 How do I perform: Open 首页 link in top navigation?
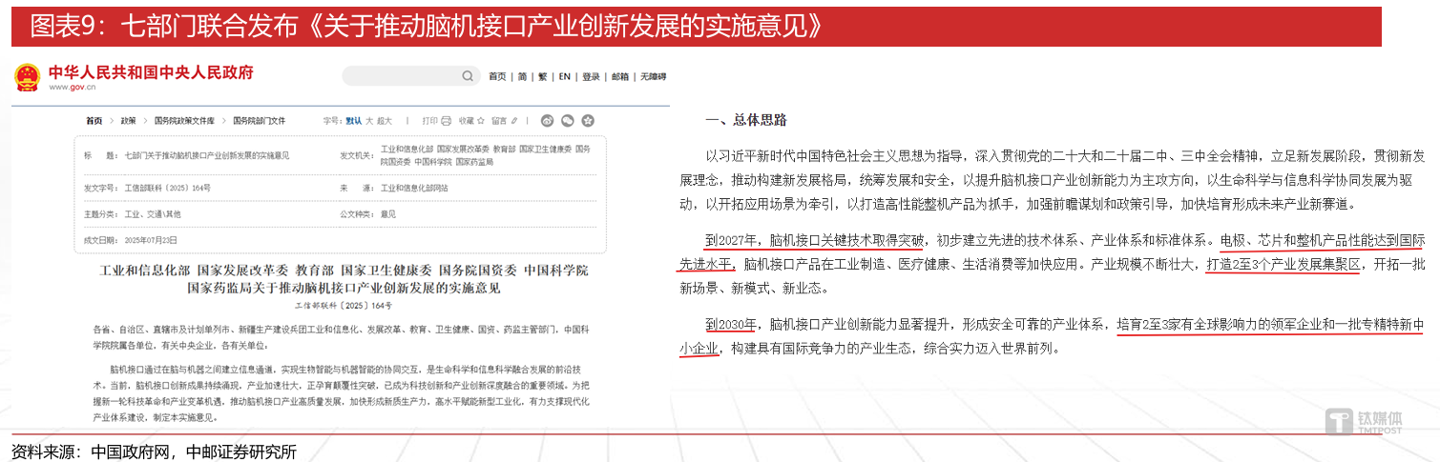(497, 76)
